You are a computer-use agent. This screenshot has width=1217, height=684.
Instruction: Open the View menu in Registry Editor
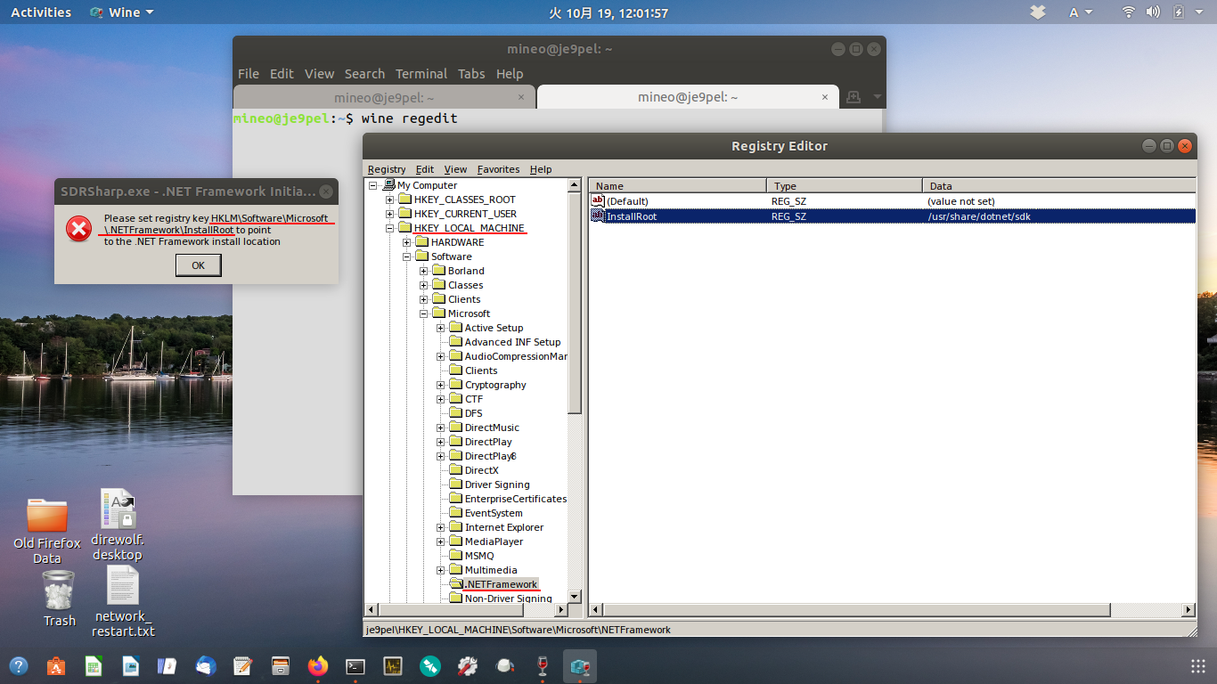coord(455,169)
